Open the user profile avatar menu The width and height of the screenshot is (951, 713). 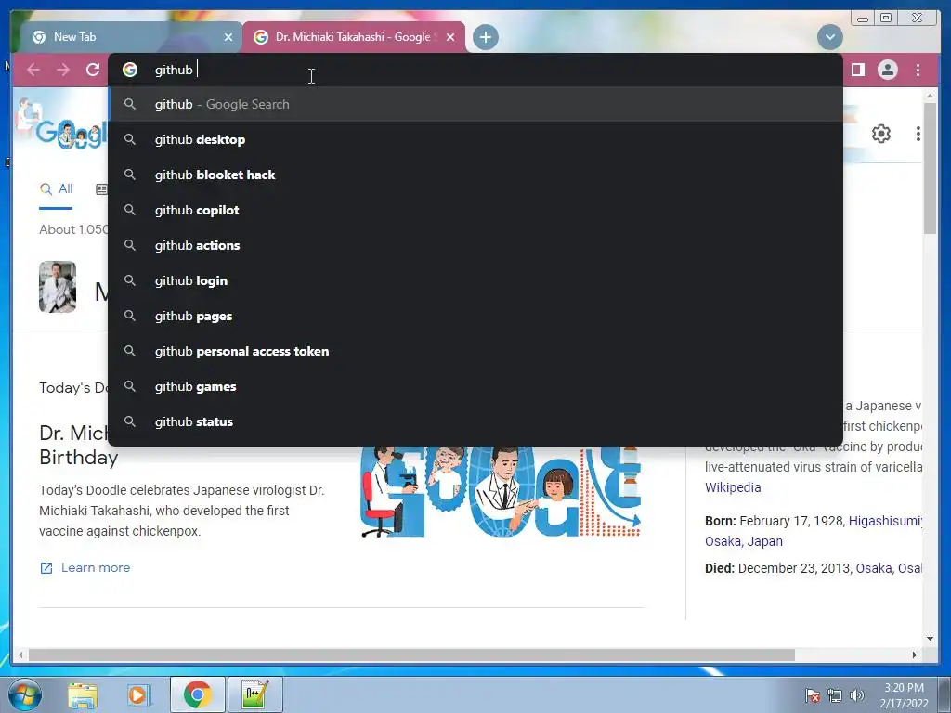point(887,71)
